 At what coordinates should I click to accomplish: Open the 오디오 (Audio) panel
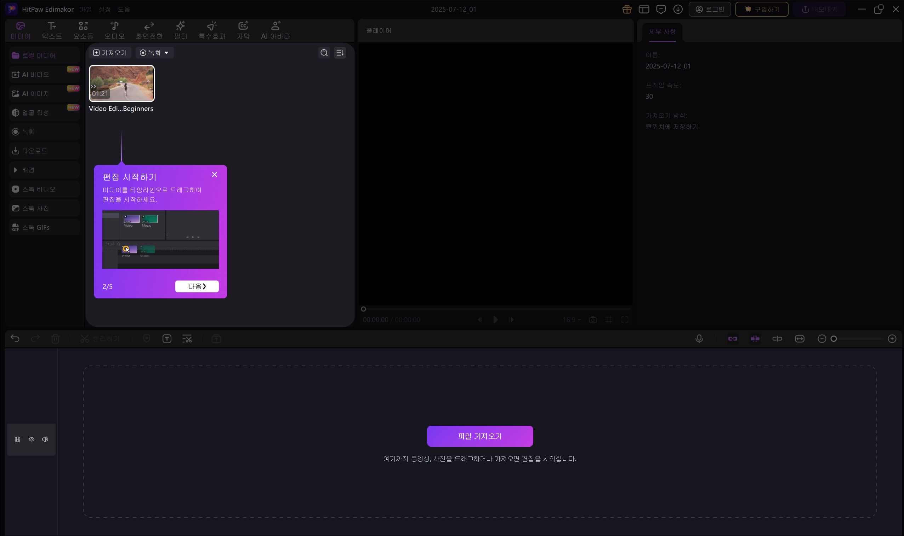coord(114,30)
